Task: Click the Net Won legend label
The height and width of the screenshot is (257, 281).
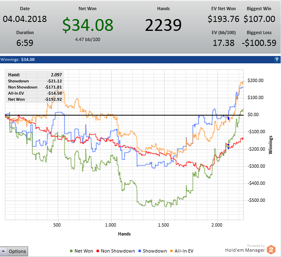Action: tap(84, 251)
